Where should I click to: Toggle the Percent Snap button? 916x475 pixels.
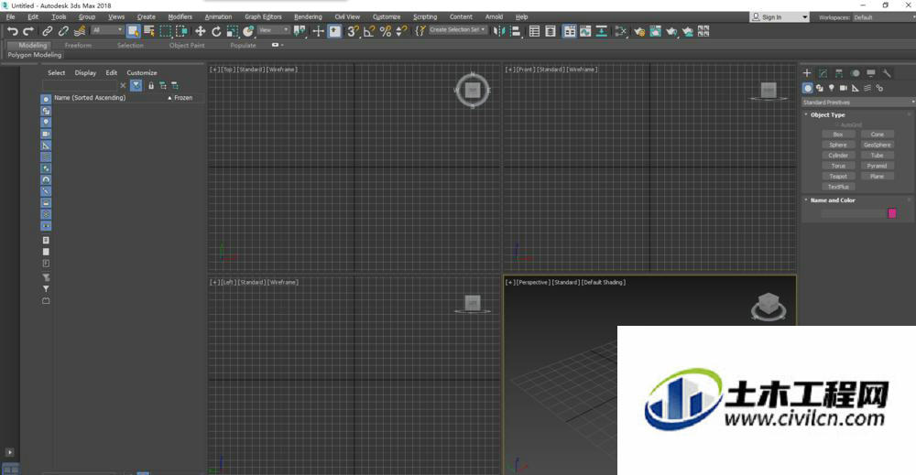(386, 31)
